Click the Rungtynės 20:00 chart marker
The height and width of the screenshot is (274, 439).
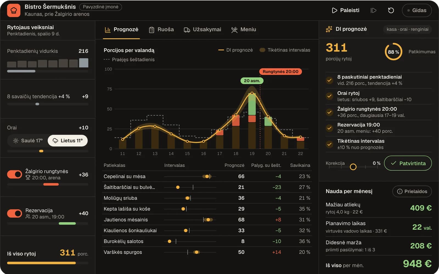[x=280, y=72]
